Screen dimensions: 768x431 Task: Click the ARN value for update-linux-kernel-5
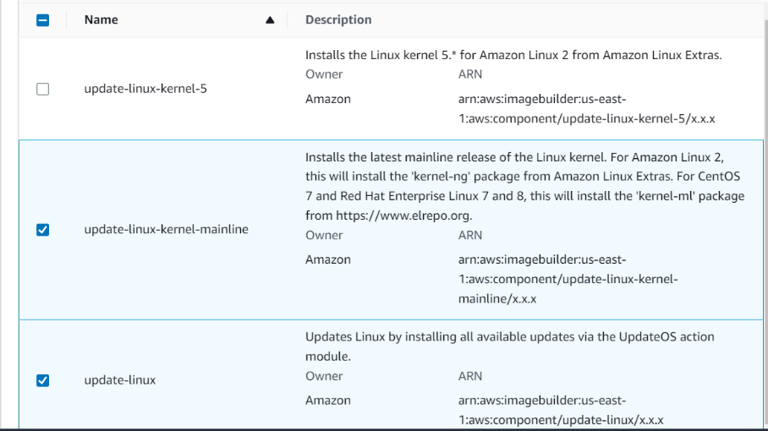pos(585,109)
